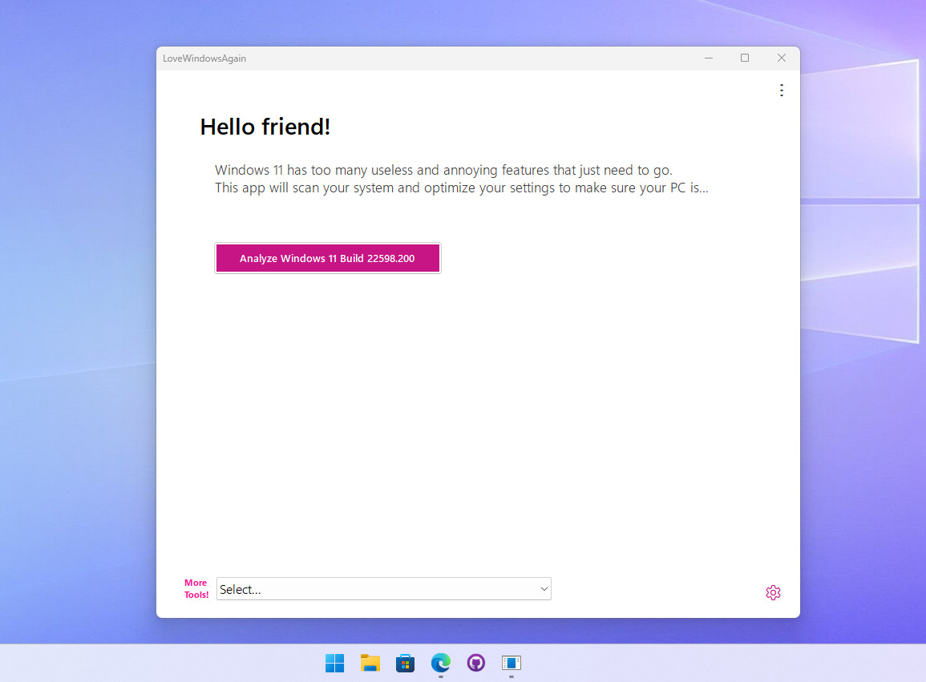The image size is (926, 682).
Task: Open the pink settings gear
Action: [x=773, y=592]
